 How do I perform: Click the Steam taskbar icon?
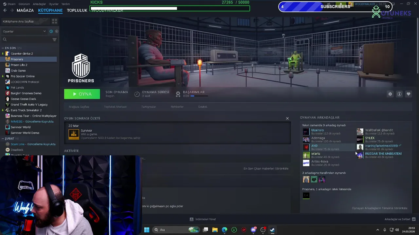(x=272, y=230)
